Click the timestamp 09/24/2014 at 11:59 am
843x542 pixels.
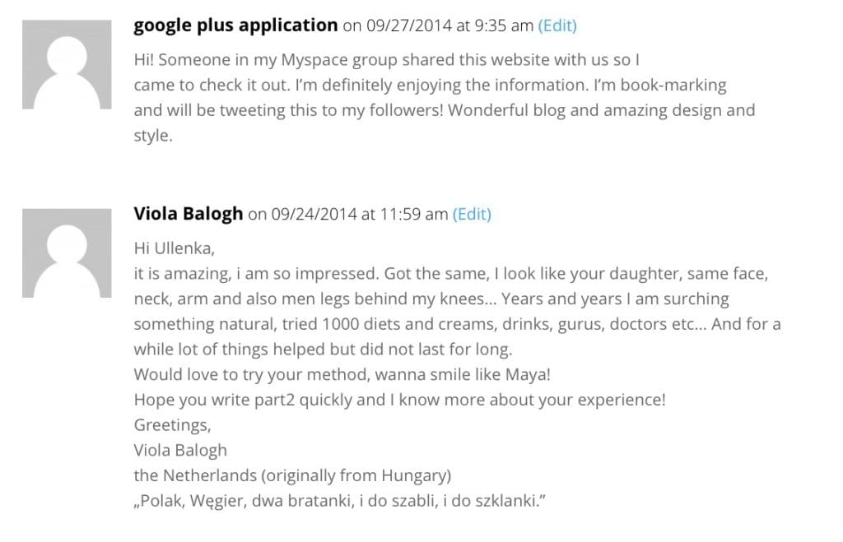coord(356,214)
